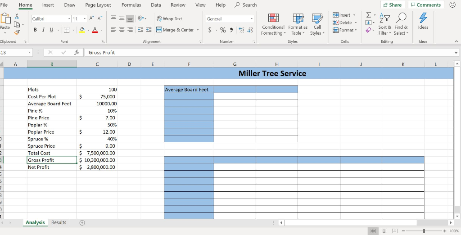Screen dimensions: 461x235
Task: Expand the formula bar chevron
Action: [456, 53]
